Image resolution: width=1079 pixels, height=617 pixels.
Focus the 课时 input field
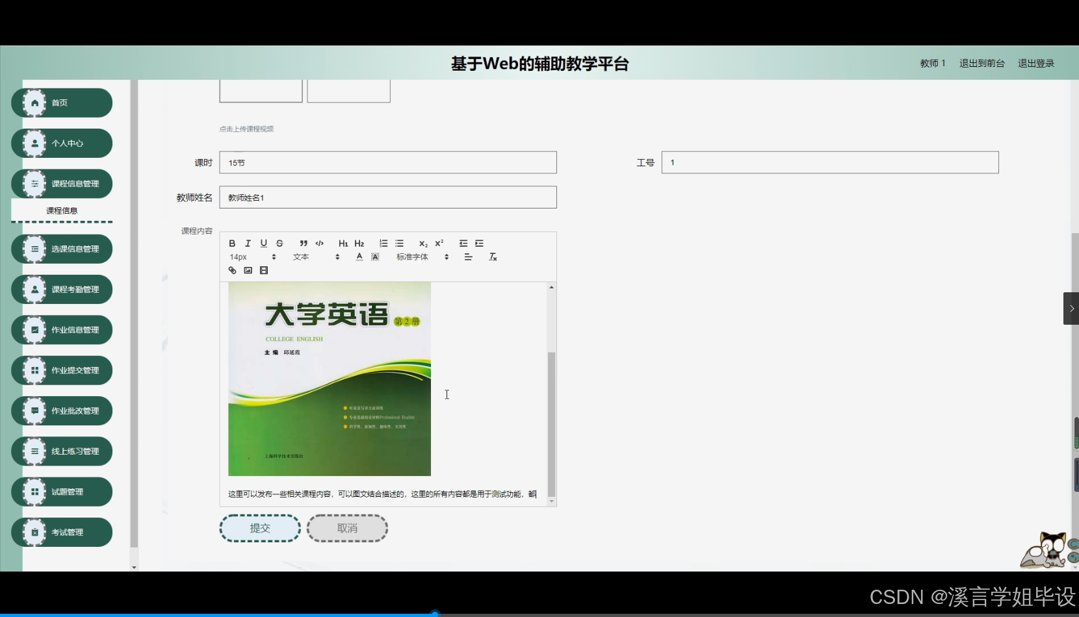388,162
